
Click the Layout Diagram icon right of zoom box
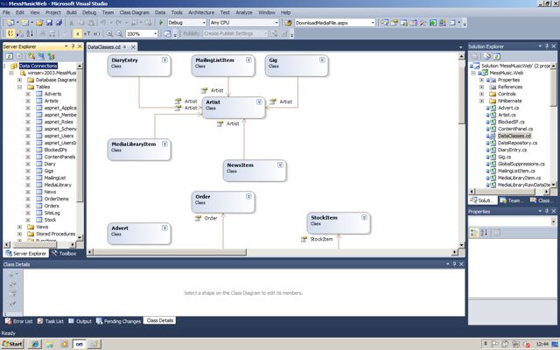click(x=167, y=33)
